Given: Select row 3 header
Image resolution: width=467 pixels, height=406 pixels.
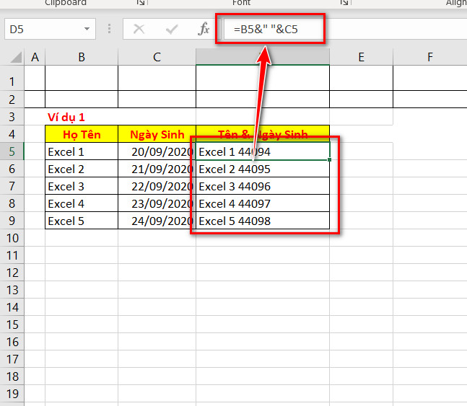Looking at the screenshot, I should click(x=12, y=117).
